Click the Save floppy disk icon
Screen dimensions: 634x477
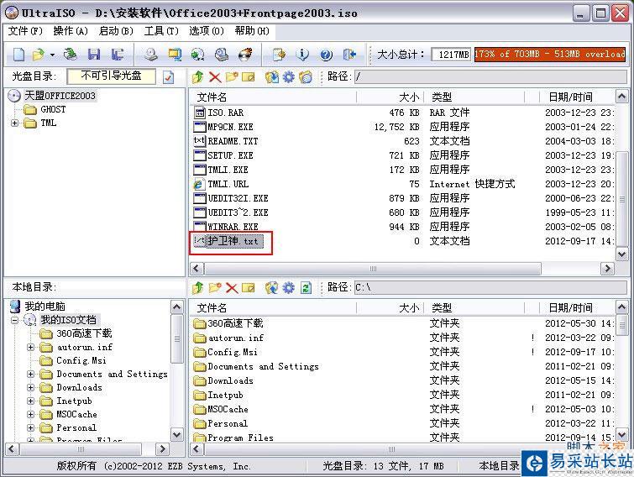[x=94, y=55]
